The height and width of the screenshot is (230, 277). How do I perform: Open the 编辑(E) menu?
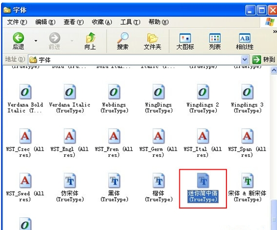[45, 22]
